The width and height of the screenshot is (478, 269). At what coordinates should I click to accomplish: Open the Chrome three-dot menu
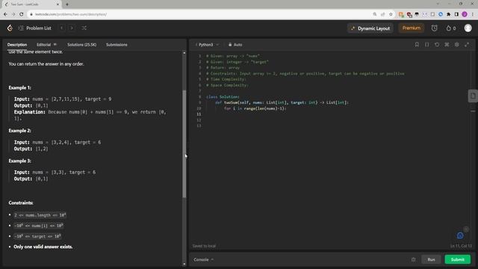click(x=473, y=14)
